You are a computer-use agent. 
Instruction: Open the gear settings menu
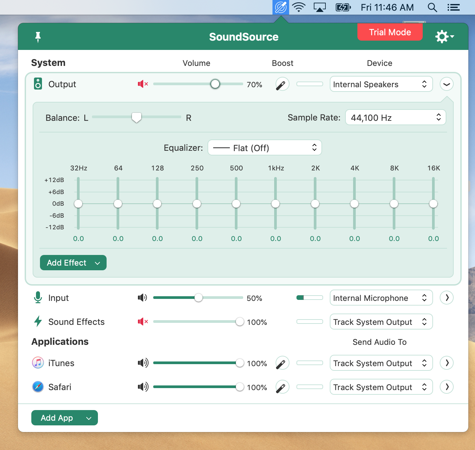pos(444,37)
